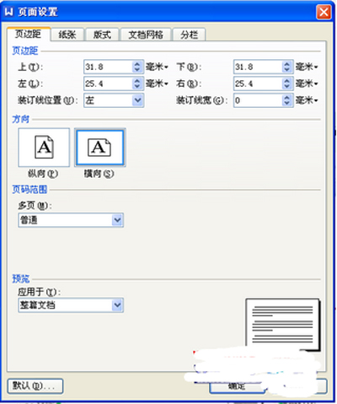
Task: Click the page preview thumbnail
Action: pos(283,324)
